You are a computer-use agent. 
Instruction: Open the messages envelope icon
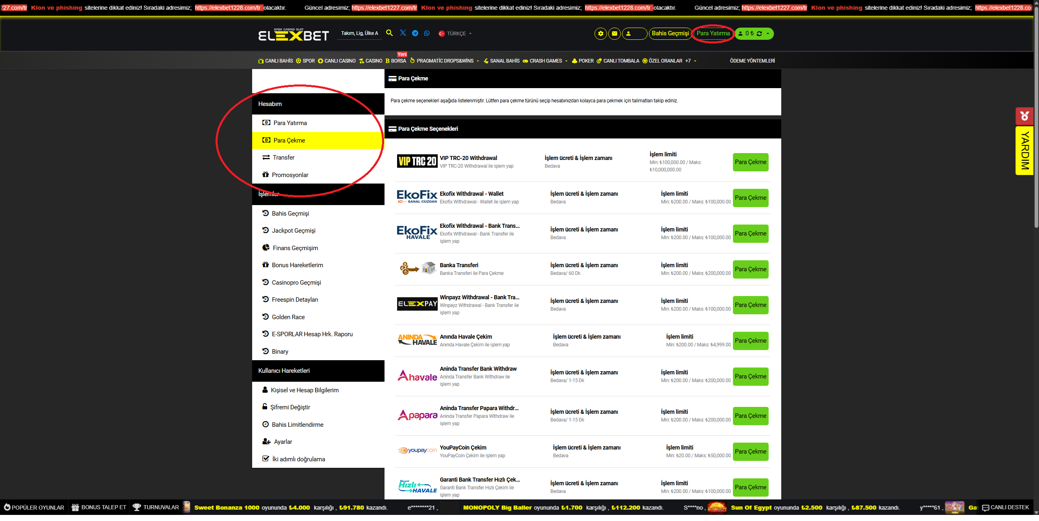click(614, 33)
